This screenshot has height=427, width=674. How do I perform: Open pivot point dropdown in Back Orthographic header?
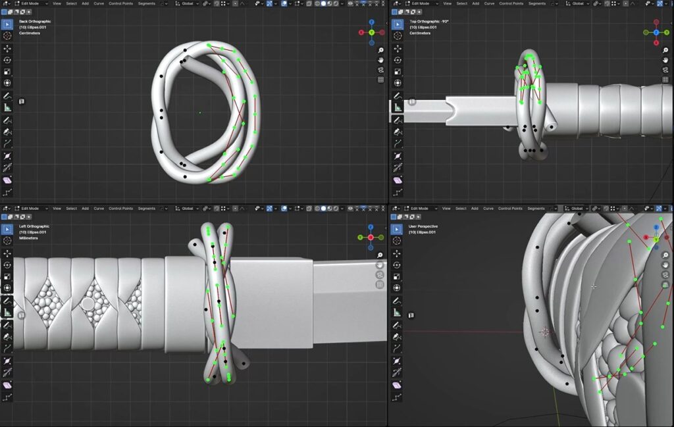[207, 3]
